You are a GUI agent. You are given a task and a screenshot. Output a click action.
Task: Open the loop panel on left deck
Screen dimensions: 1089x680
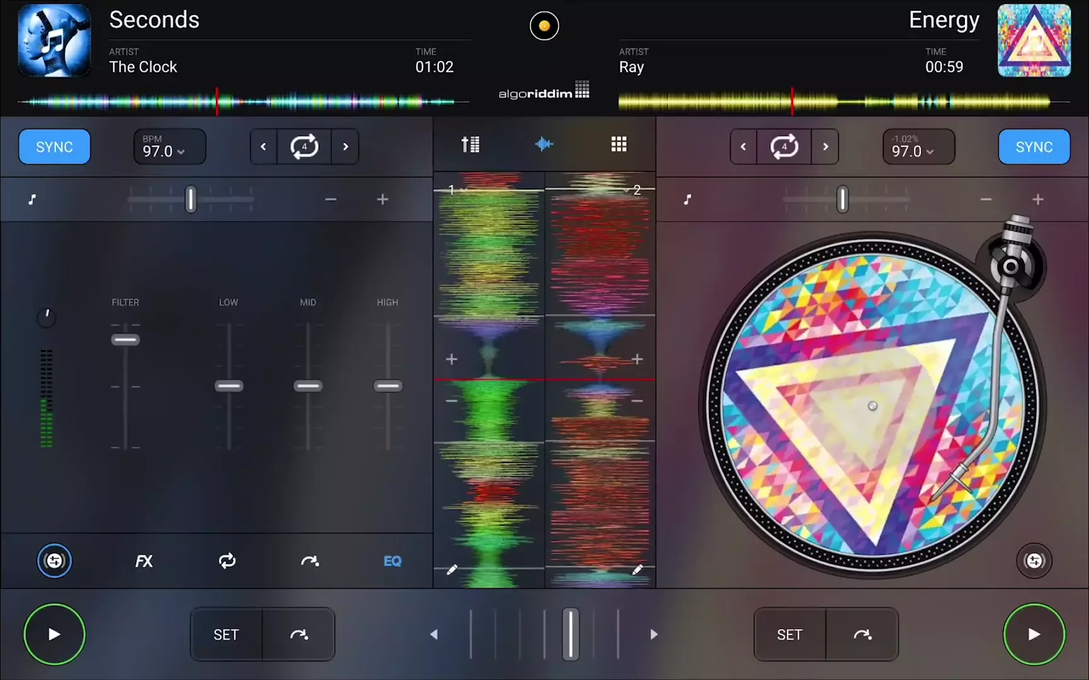point(227,560)
